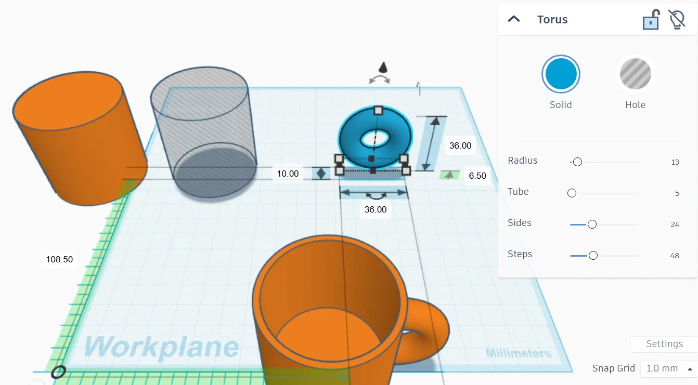698x385 pixels.
Task: Click the 10.00 height dimension label
Action: 288,174
